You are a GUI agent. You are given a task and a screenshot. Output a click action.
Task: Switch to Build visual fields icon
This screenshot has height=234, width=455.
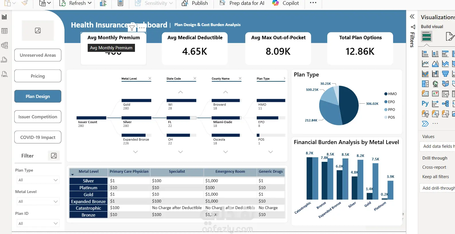pyautogui.click(x=427, y=37)
